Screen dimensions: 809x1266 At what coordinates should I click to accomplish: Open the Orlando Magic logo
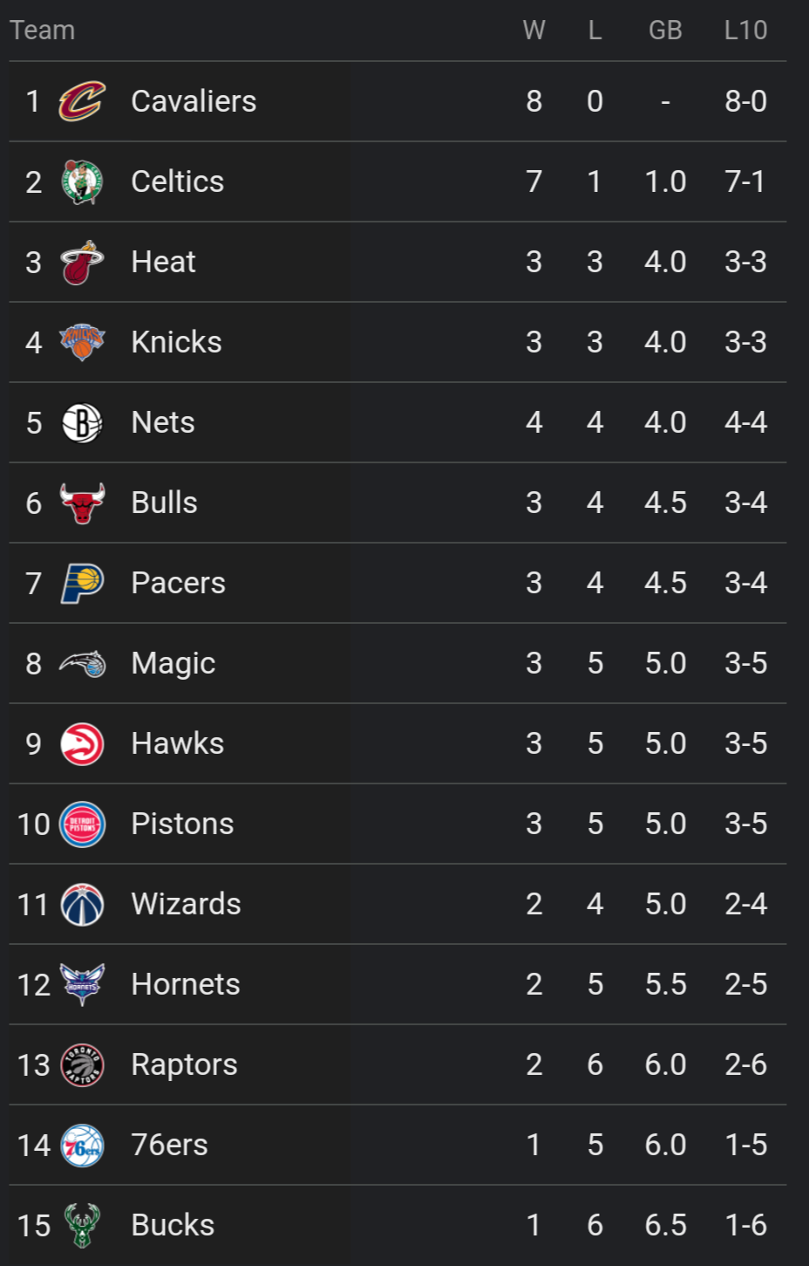pyautogui.click(x=82, y=663)
